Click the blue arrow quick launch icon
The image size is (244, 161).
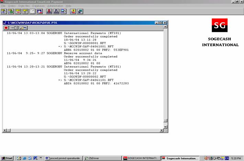(35, 158)
